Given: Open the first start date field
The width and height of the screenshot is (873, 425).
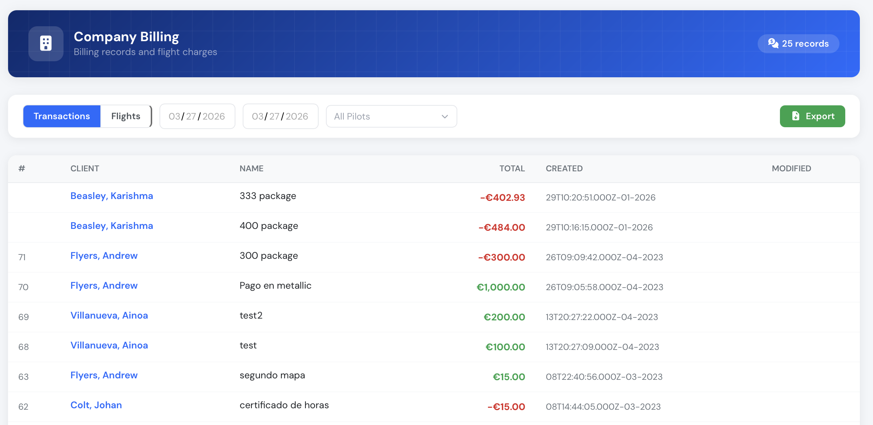Looking at the screenshot, I should 197,116.
